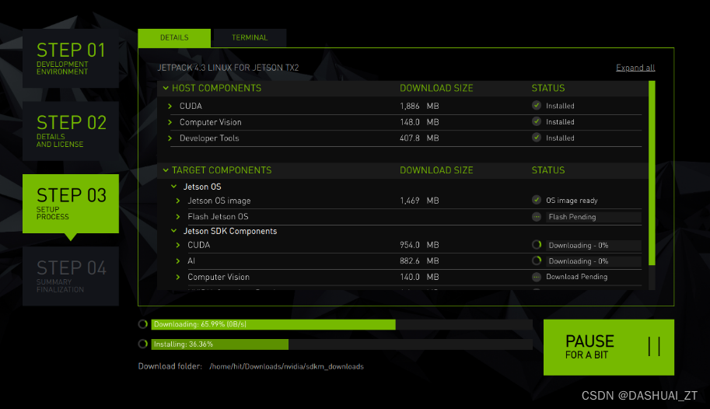The image size is (710, 409).
Task: Click the 'Download Pending' status text
Action: point(577,277)
